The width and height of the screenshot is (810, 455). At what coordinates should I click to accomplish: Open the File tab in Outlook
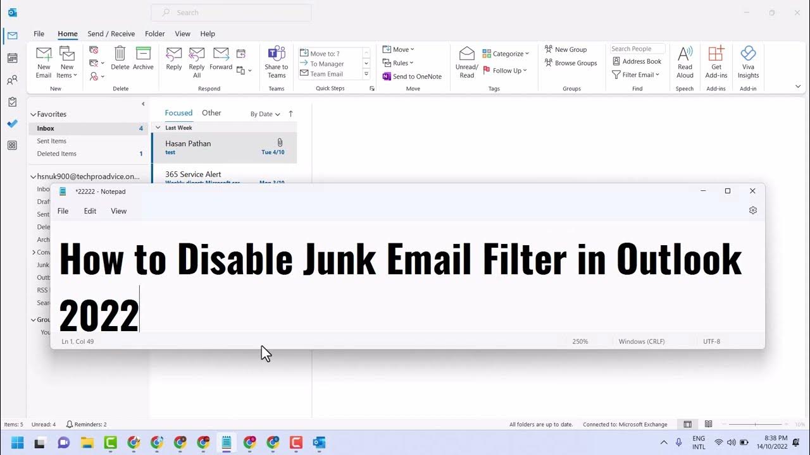click(x=39, y=33)
